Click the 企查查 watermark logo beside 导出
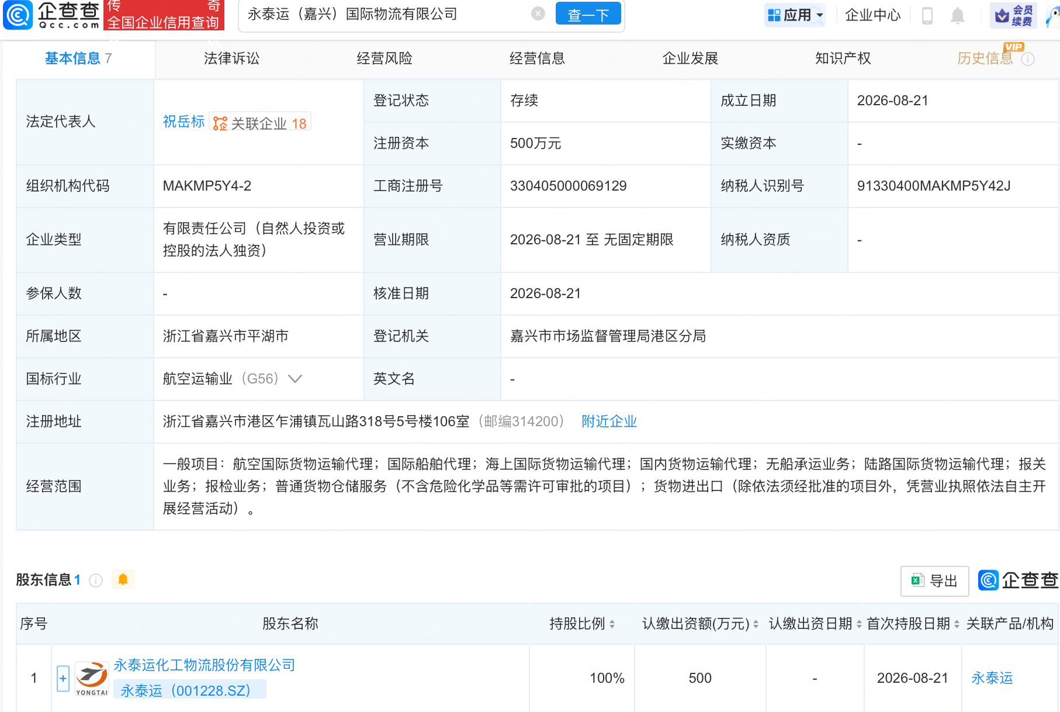Screen dimensions: 1060x712 1019,580
